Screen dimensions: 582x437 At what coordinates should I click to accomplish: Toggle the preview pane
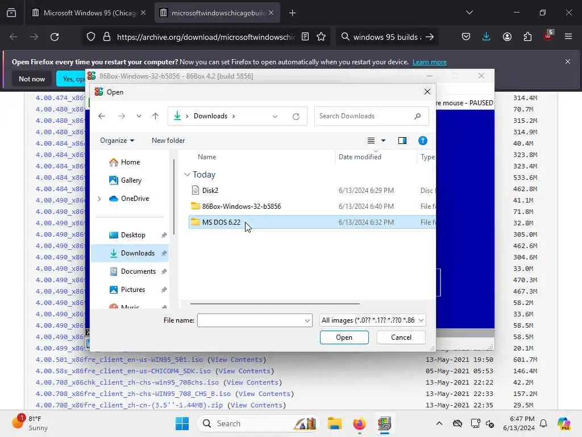point(402,141)
